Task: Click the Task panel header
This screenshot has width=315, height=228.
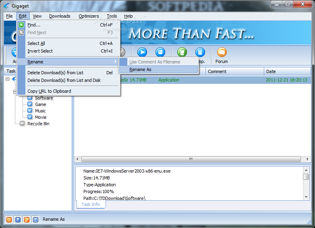Action: pos(11,71)
